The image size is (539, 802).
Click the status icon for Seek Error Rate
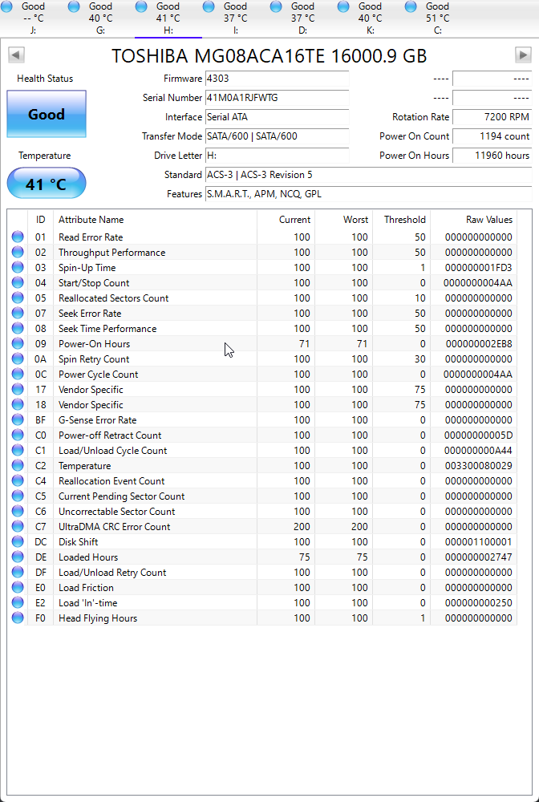click(18, 313)
